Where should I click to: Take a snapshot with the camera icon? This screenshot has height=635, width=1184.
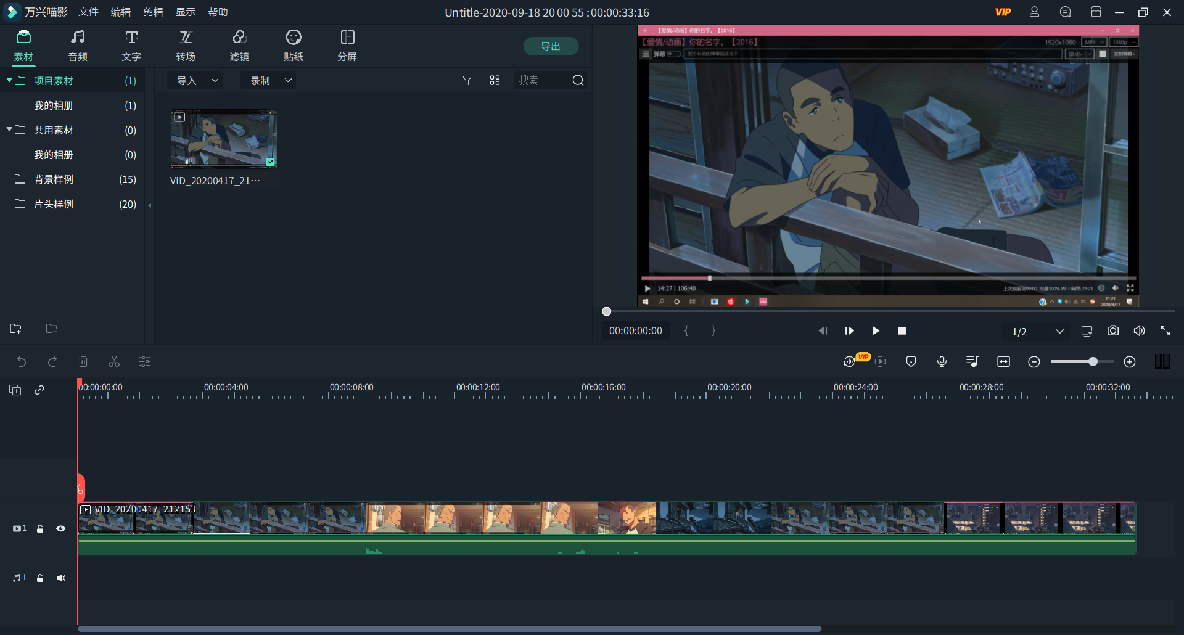[x=1112, y=331]
